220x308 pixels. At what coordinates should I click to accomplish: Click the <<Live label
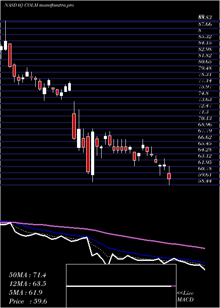(185, 293)
